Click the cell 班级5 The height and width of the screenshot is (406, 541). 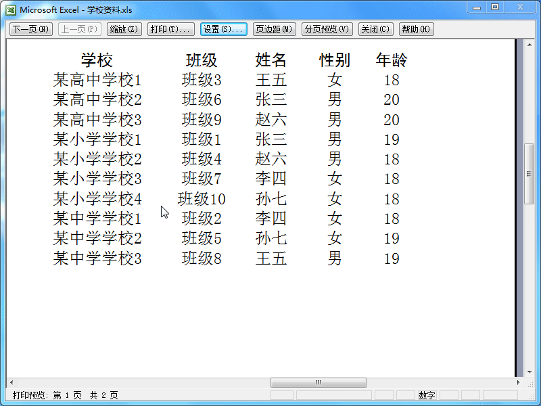(202, 238)
